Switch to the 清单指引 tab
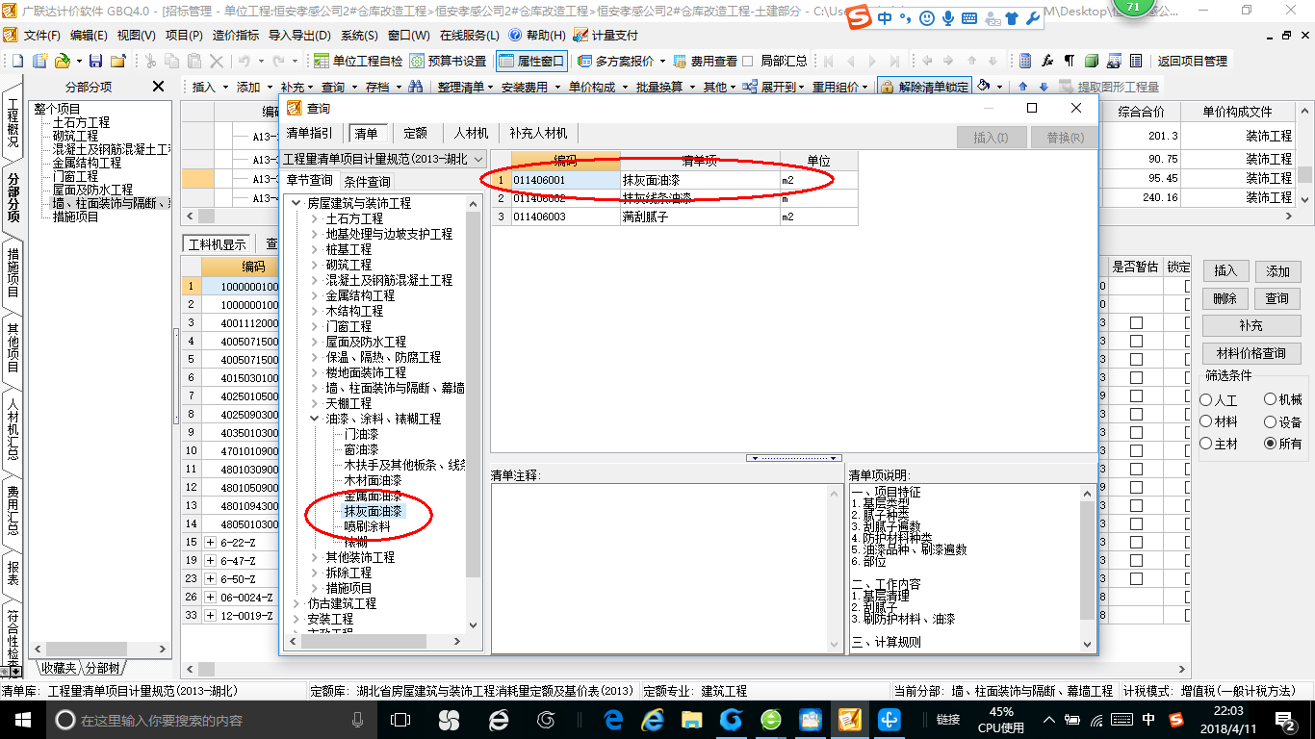The height and width of the screenshot is (739, 1315). (310, 133)
